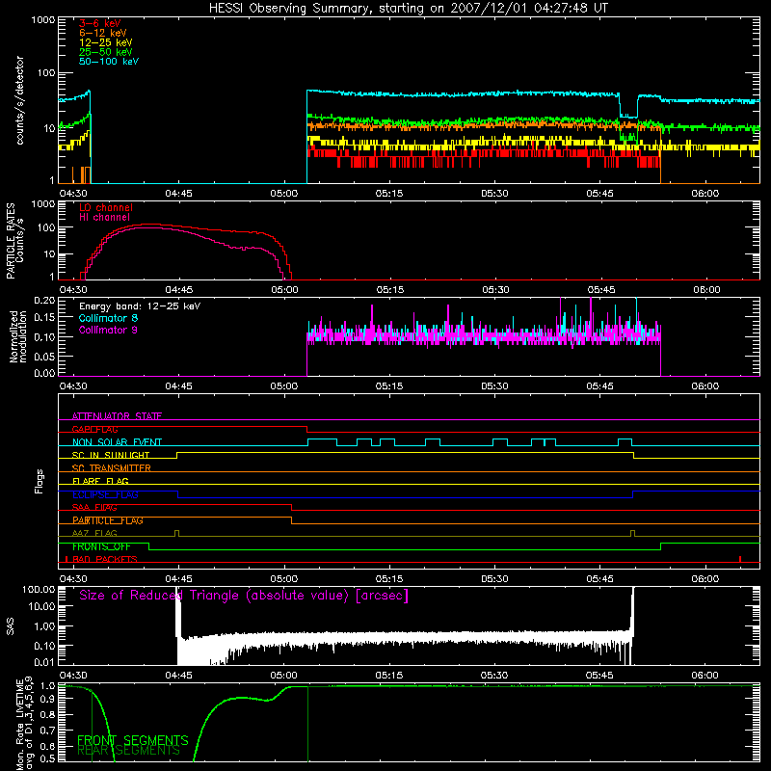Click the GAP_FLAG label
The height and width of the screenshot is (771, 771).
(94, 429)
